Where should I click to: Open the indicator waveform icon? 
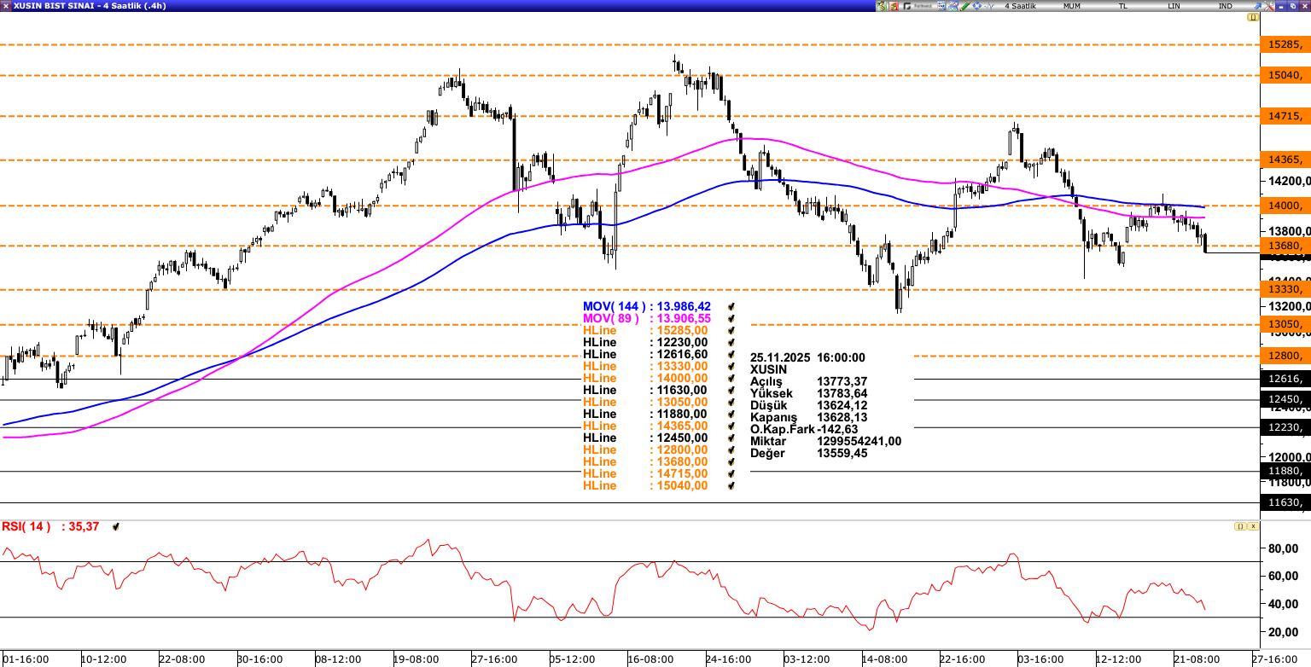pyautogui.click(x=989, y=6)
